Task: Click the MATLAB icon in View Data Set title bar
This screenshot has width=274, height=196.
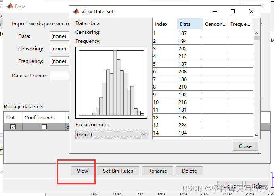Action: [x=76, y=11]
